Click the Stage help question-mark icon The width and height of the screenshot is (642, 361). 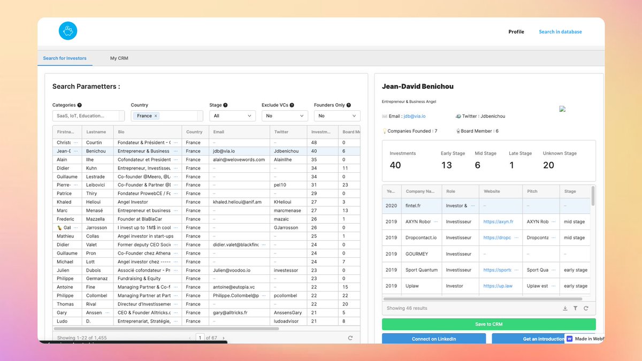pyautogui.click(x=225, y=105)
